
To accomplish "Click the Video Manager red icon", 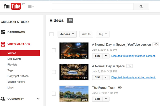I will 3,44.
